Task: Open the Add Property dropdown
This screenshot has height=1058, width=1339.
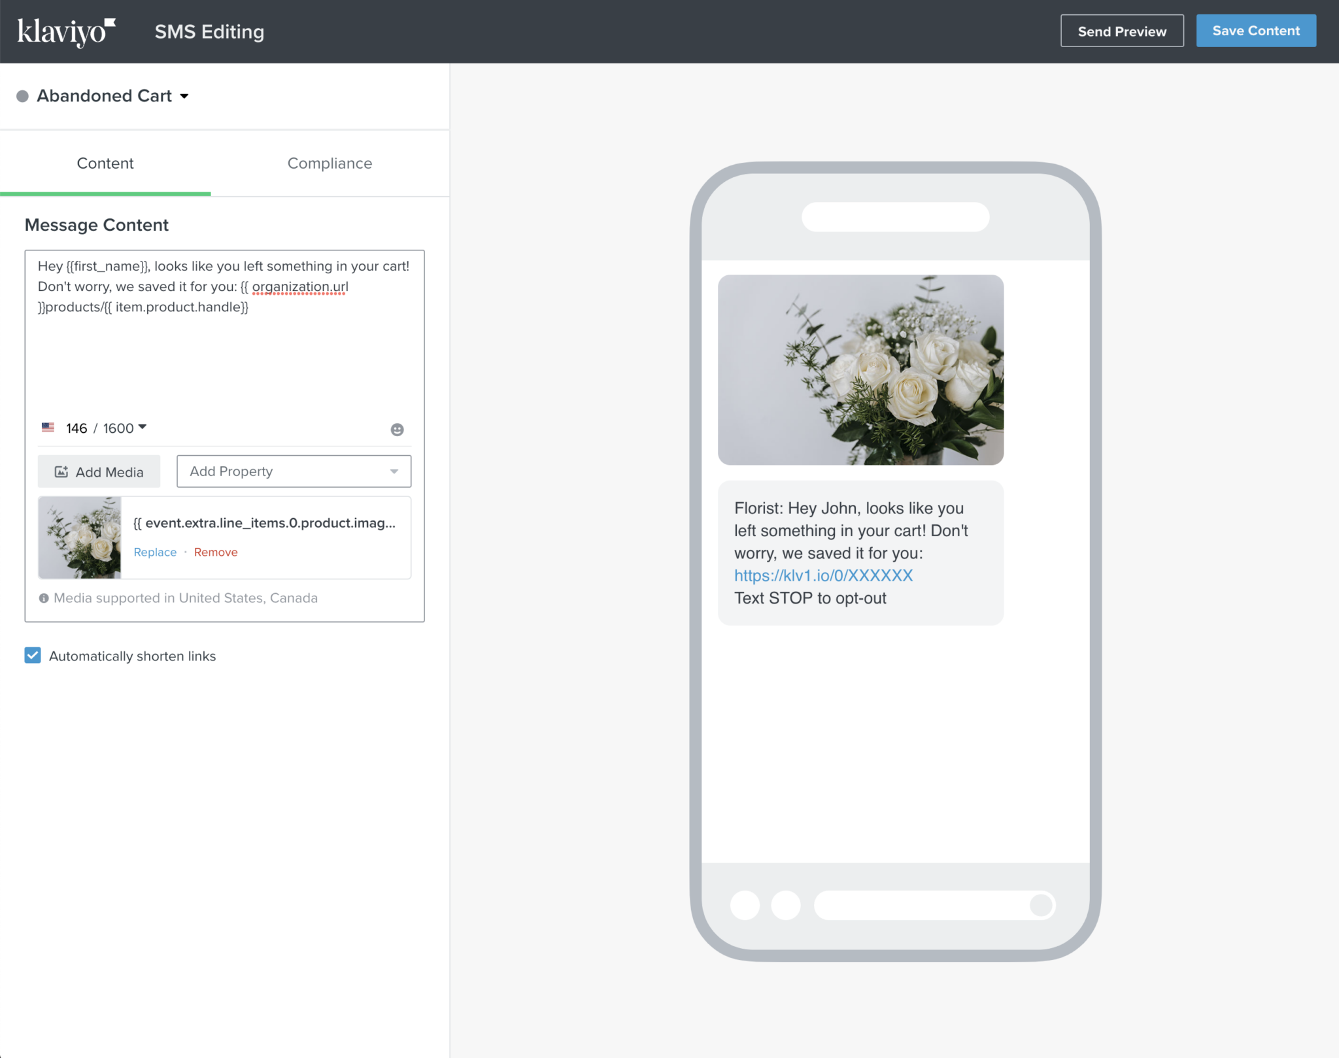Action: pos(294,471)
